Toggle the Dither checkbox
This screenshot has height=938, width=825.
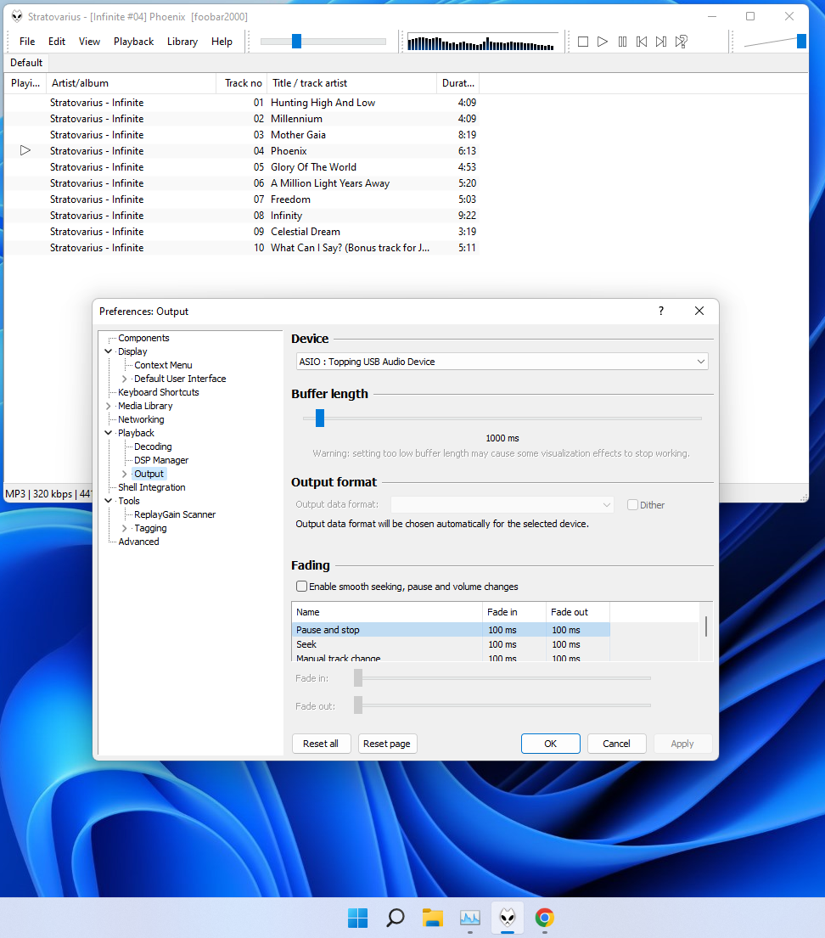[x=632, y=505]
